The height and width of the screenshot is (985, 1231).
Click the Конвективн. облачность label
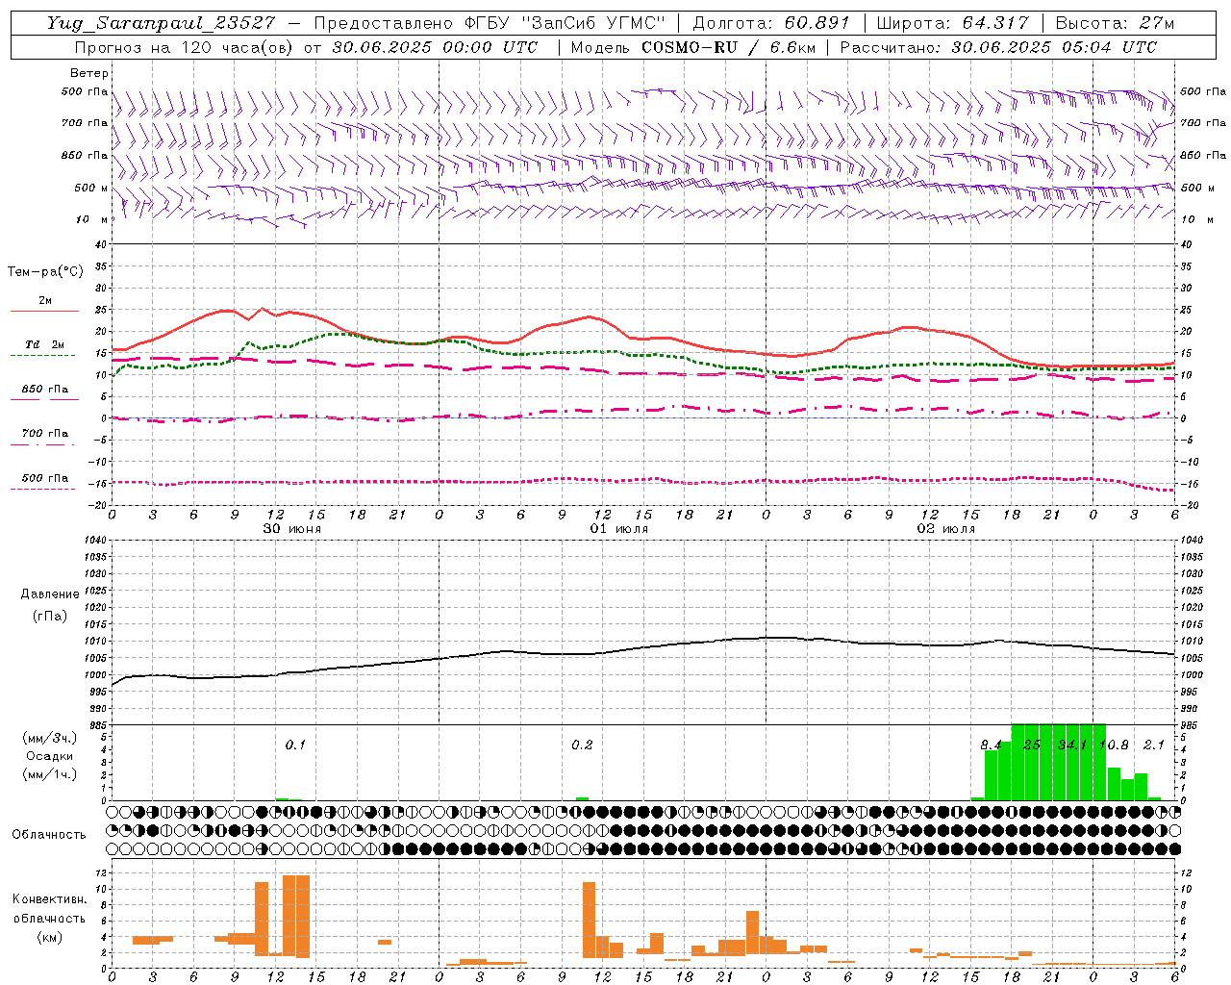pyautogui.click(x=49, y=909)
